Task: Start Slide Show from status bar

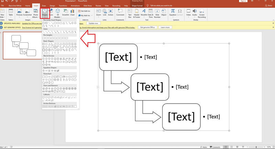Action: pos(243,147)
